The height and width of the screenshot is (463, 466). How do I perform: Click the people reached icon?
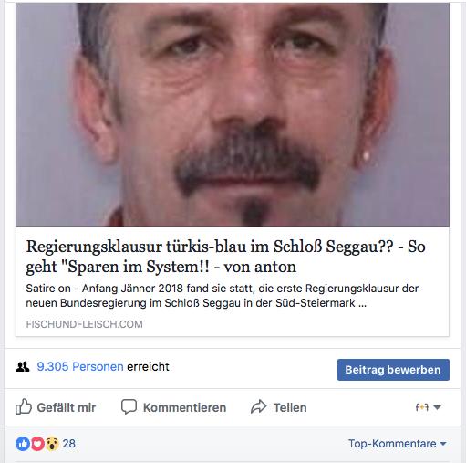pos(23,367)
